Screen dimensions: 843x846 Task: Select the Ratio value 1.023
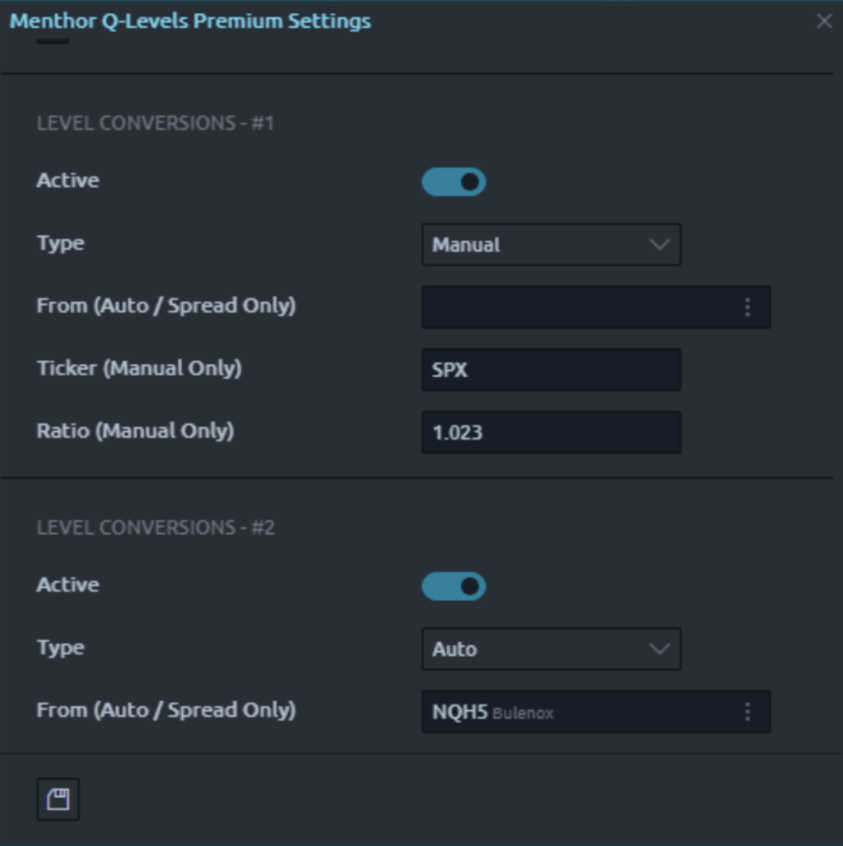point(551,431)
